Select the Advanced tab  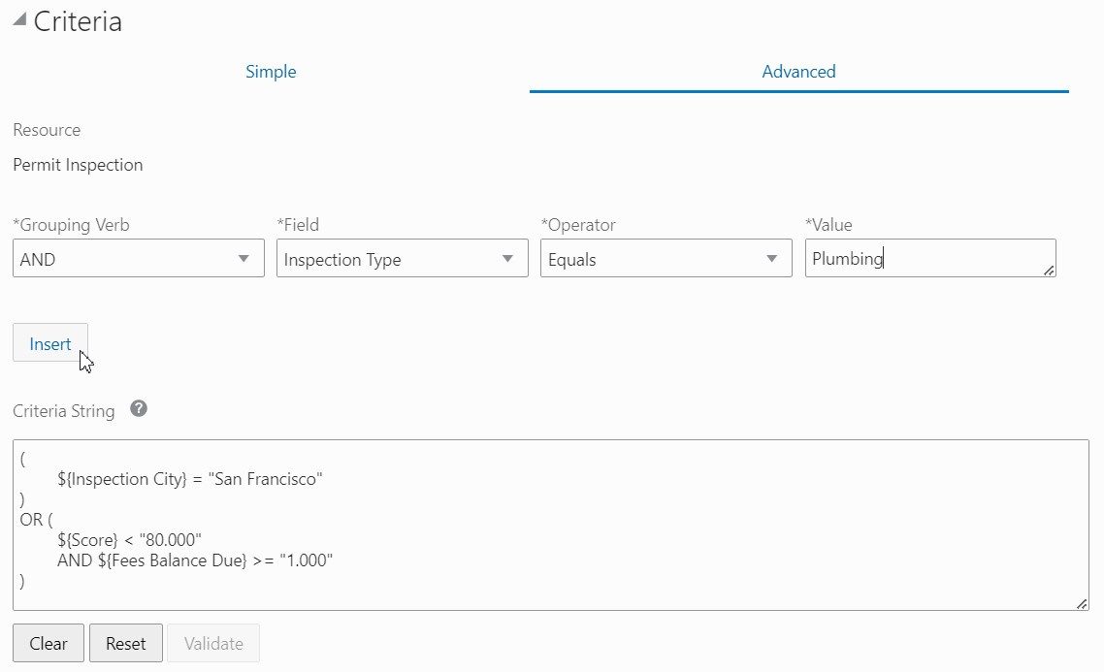[x=798, y=72]
